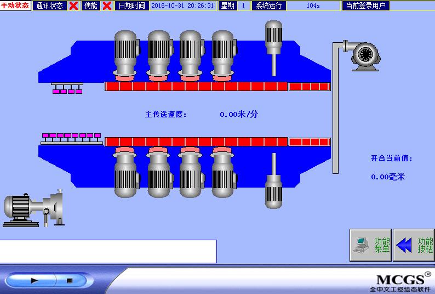435x294 pixels.
Task: Open the 功能菜单 menu
Action: [371, 245]
